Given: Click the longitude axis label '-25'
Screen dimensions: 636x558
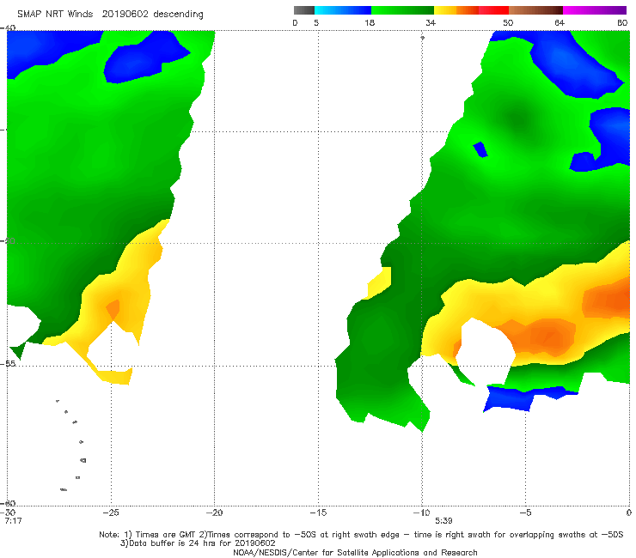Looking at the screenshot, I should click(x=111, y=513).
